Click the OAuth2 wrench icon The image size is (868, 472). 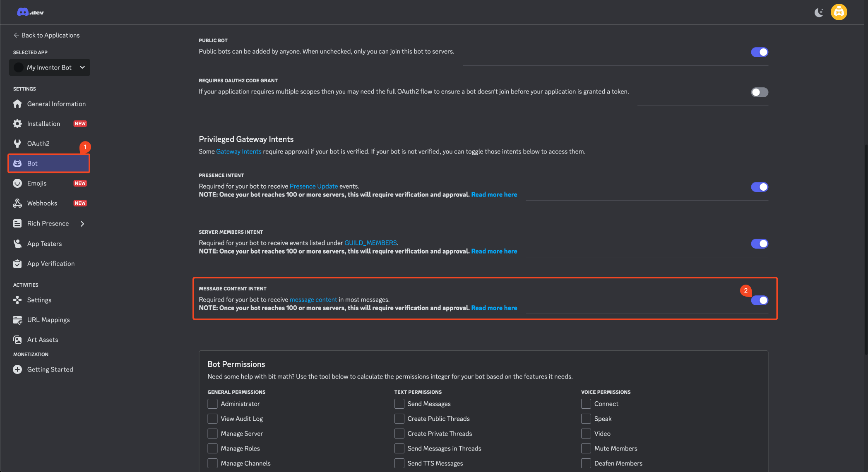17,144
